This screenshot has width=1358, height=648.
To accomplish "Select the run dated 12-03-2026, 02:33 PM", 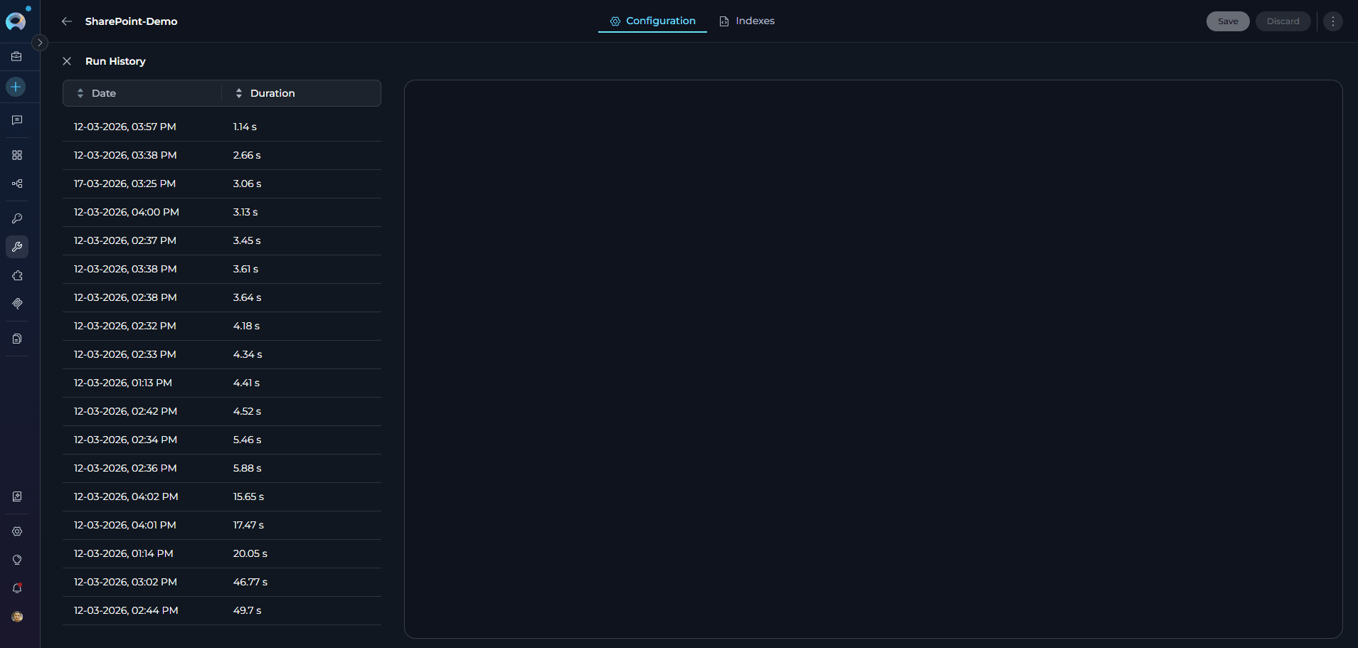I will click(222, 354).
